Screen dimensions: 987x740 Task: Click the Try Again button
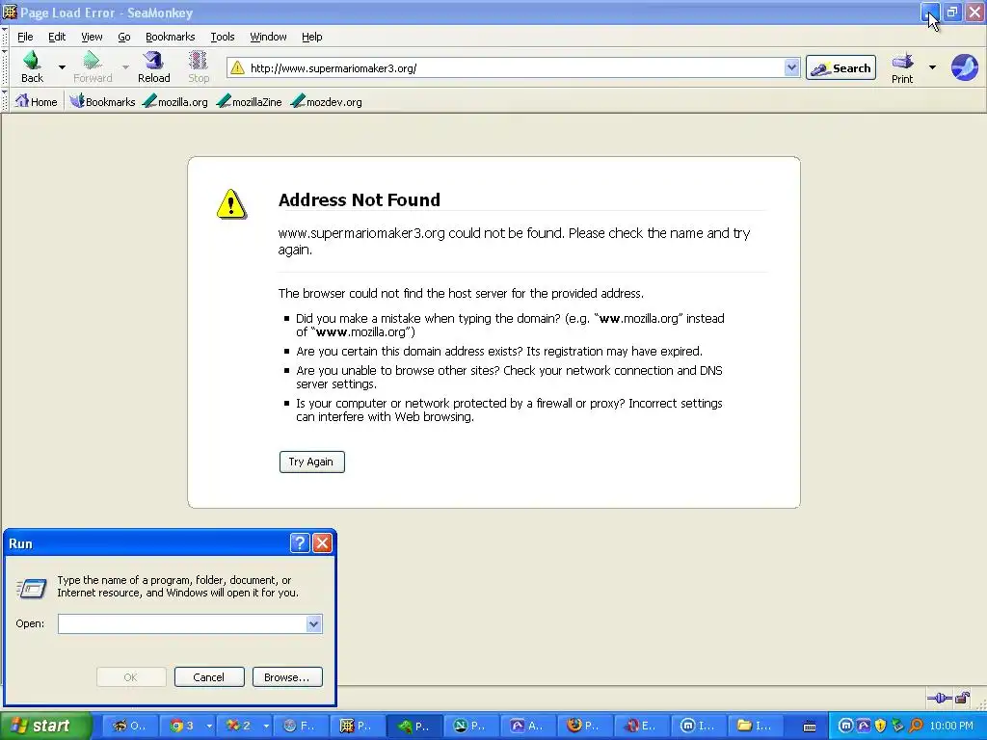click(x=311, y=462)
